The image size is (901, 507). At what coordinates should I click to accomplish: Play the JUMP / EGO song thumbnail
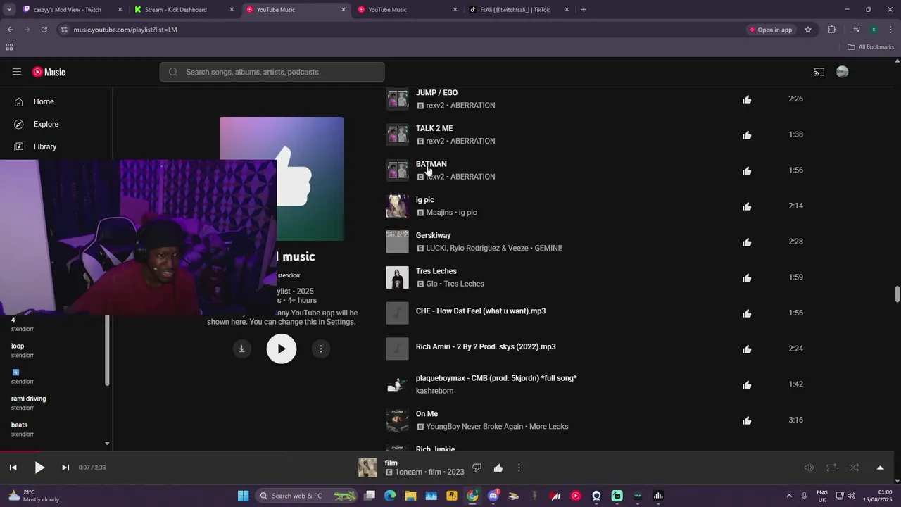(x=397, y=99)
